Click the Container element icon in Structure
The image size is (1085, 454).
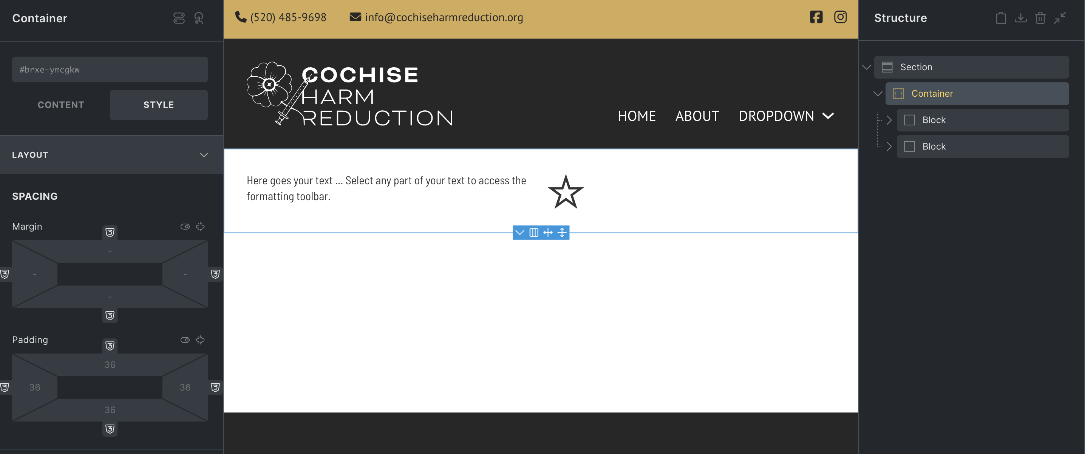pos(898,94)
